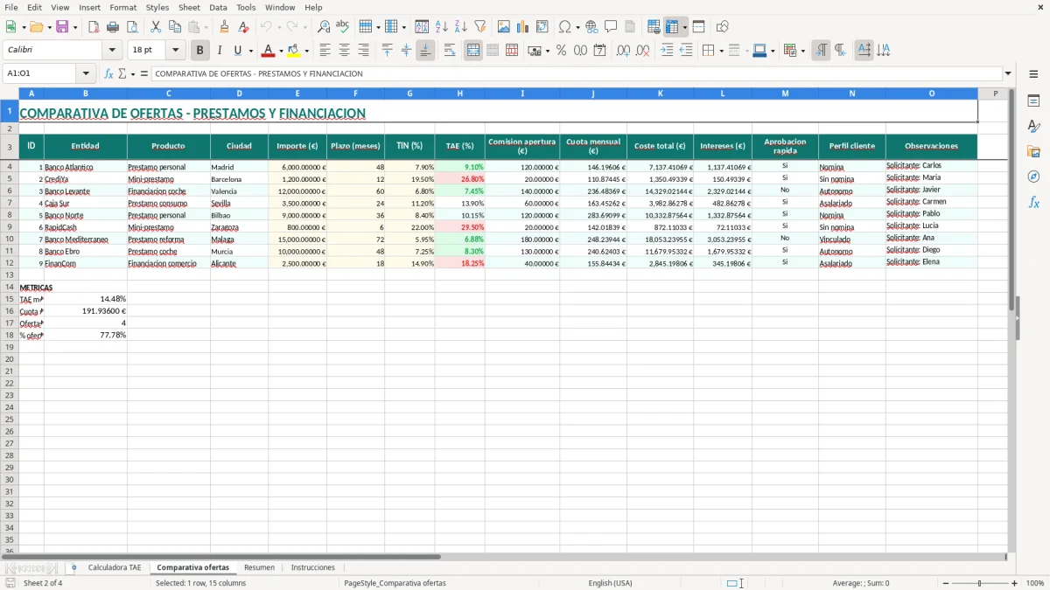The image size is (1050, 590).
Task: Click the AutoFilter funnel icon
Action: tap(480, 27)
